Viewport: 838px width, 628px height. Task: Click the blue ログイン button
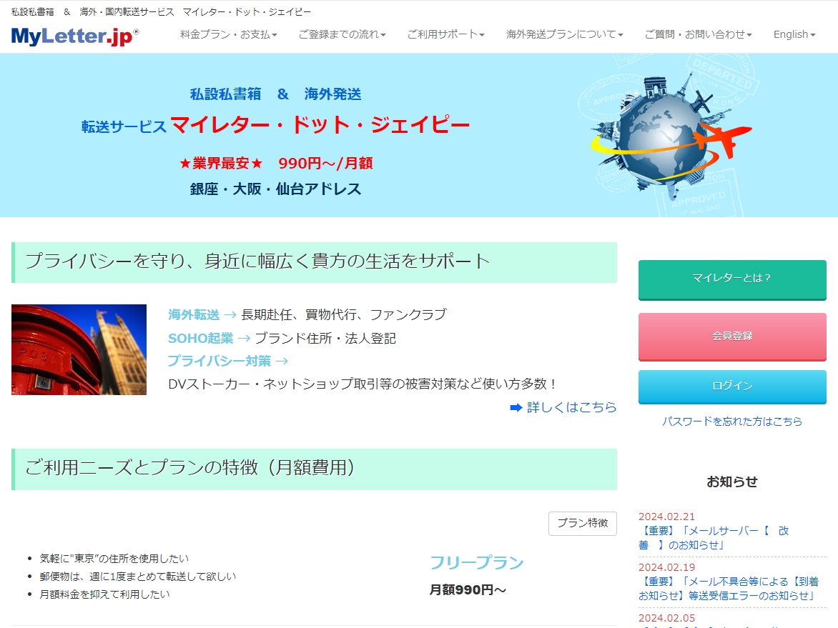pyautogui.click(x=731, y=386)
